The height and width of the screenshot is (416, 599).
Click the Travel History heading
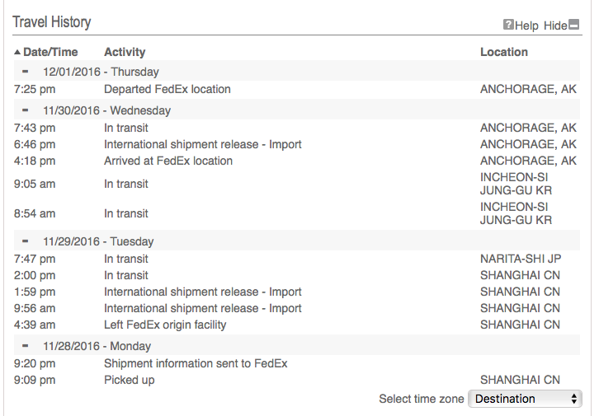(52, 22)
